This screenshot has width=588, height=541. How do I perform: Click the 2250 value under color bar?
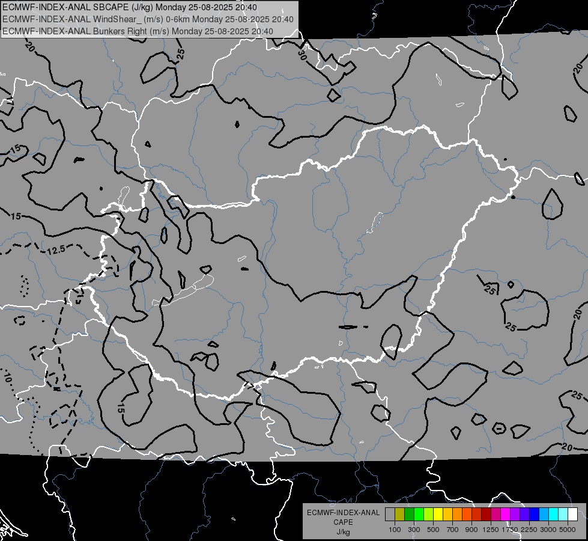click(529, 530)
